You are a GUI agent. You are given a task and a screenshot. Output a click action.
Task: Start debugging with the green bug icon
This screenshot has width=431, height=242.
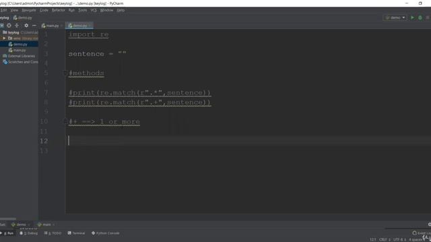point(420,17)
